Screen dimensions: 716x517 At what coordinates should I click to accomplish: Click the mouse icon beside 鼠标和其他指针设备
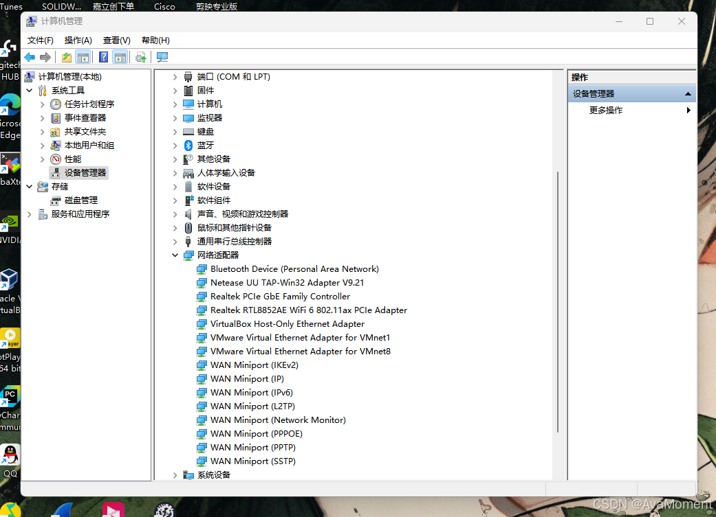(x=188, y=227)
